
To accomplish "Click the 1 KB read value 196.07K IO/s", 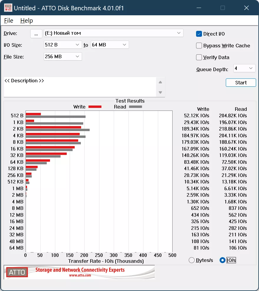I will click(x=233, y=122).
